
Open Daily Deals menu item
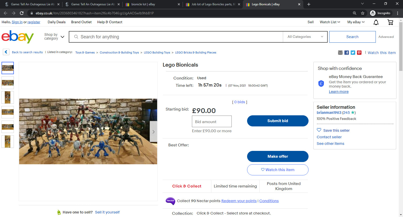coord(57,22)
